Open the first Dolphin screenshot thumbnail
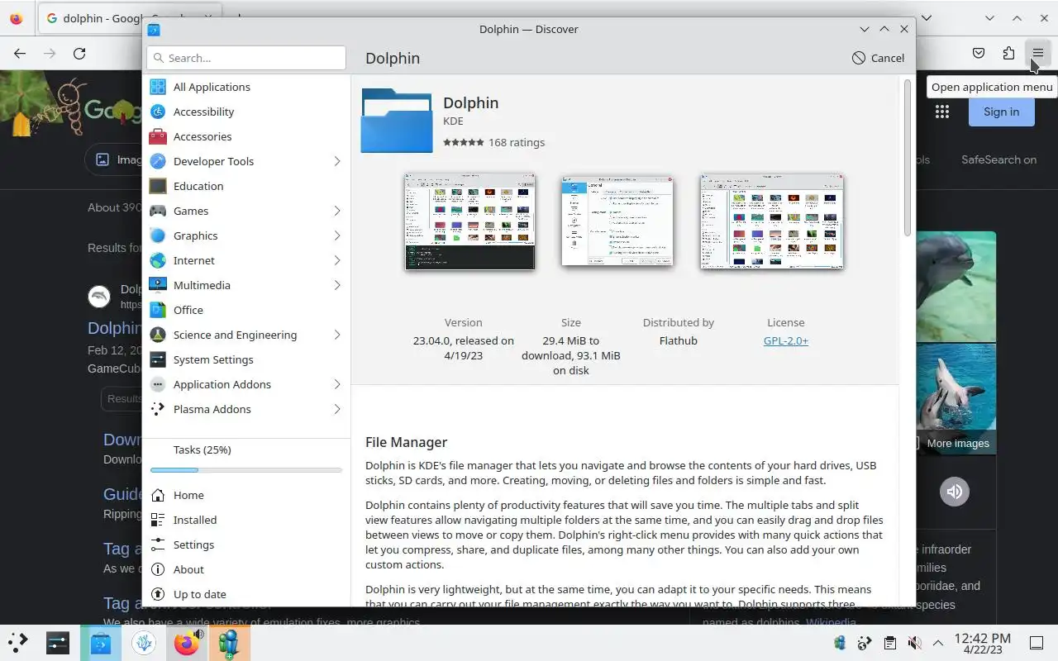This screenshot has width=1058, height=661. 469,221
